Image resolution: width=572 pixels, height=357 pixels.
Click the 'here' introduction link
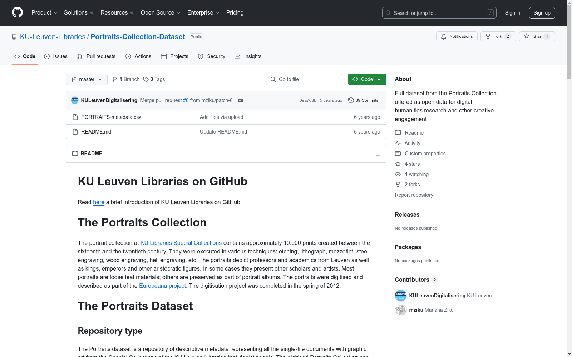pyautogui.click(x=99, y=202)
